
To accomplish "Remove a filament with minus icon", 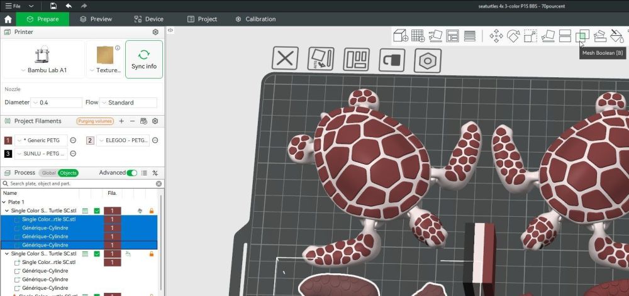I will (x=132, y=121).
